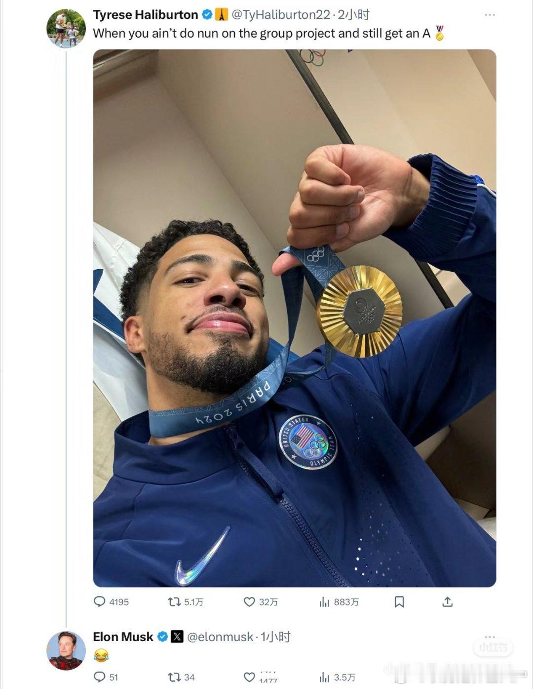
Task: Open Tyrese Haliburton's profile avatar
Action: [66, 28]
